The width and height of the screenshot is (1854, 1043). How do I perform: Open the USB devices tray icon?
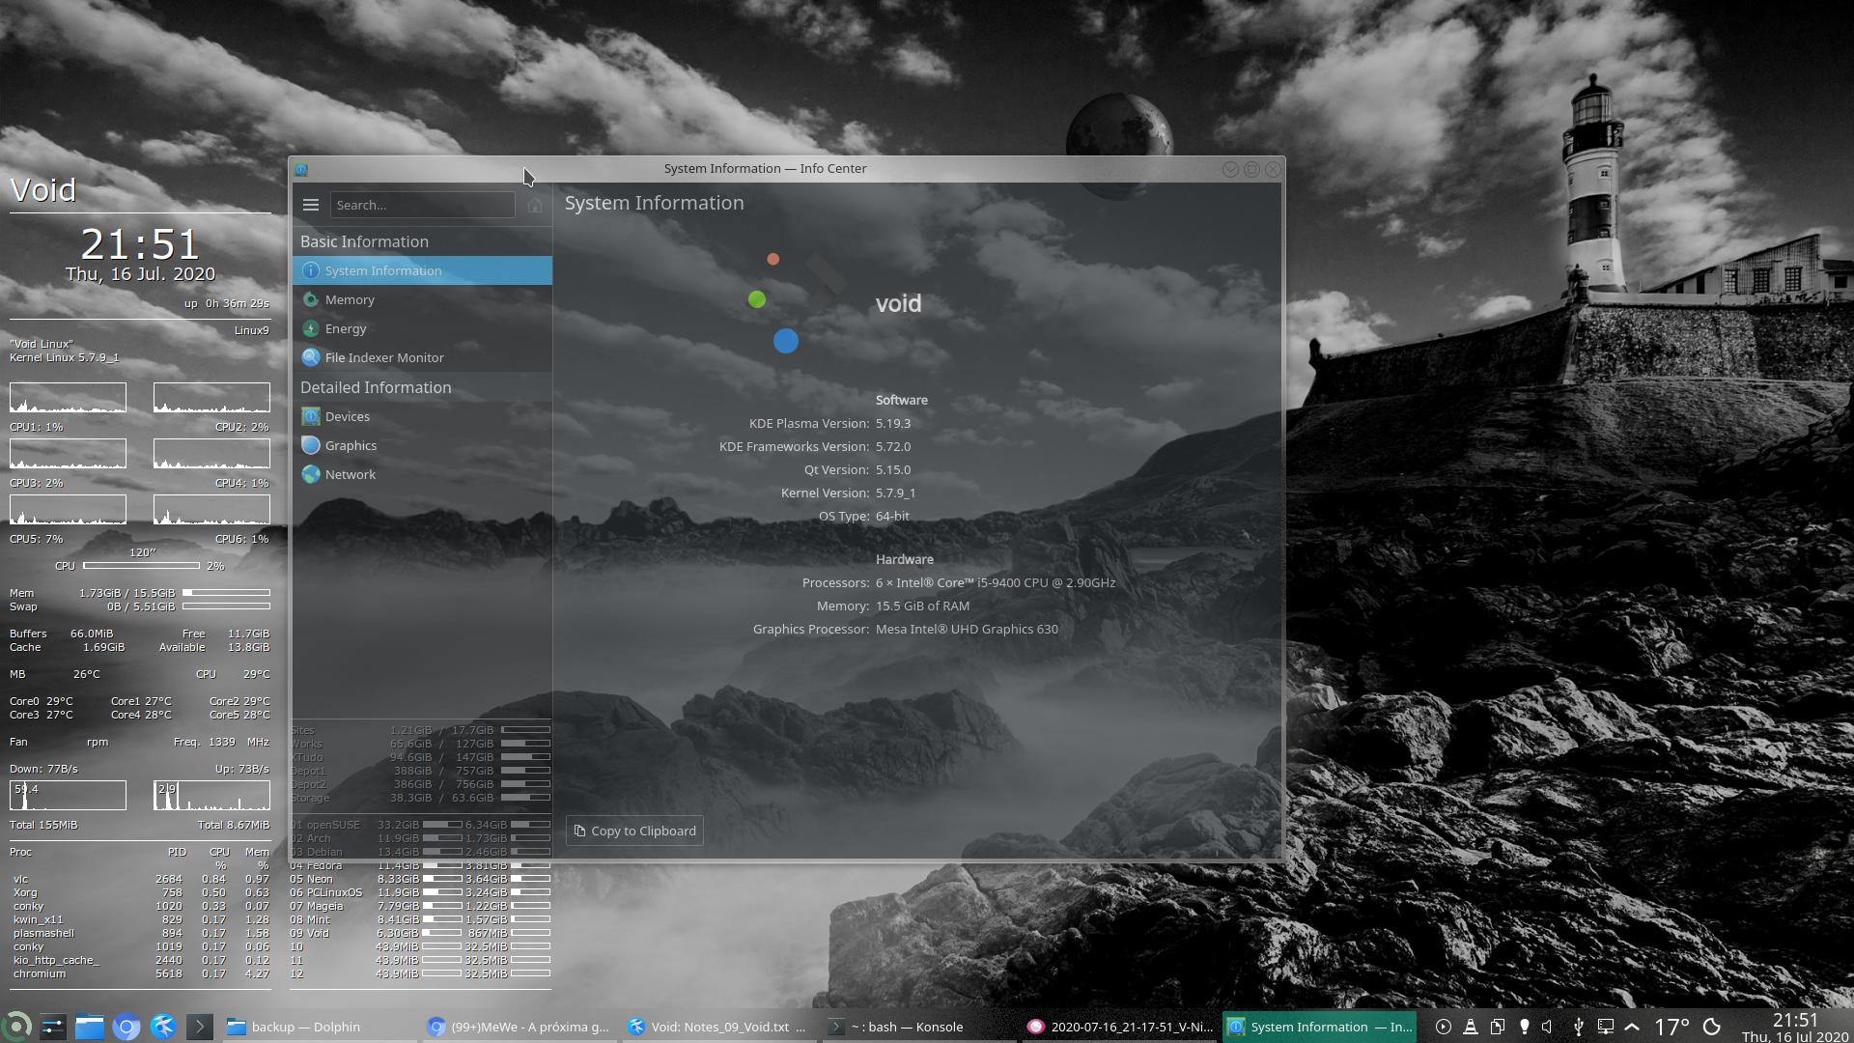pyautogui.click(x=1578, y=1027)
